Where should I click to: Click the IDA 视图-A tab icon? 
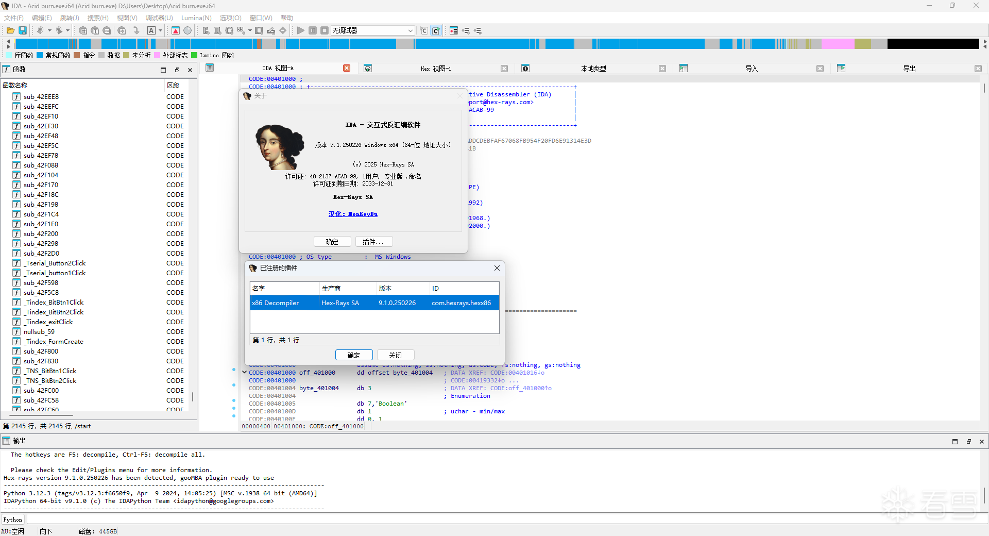pyautogui.click(x=210, y=68)
